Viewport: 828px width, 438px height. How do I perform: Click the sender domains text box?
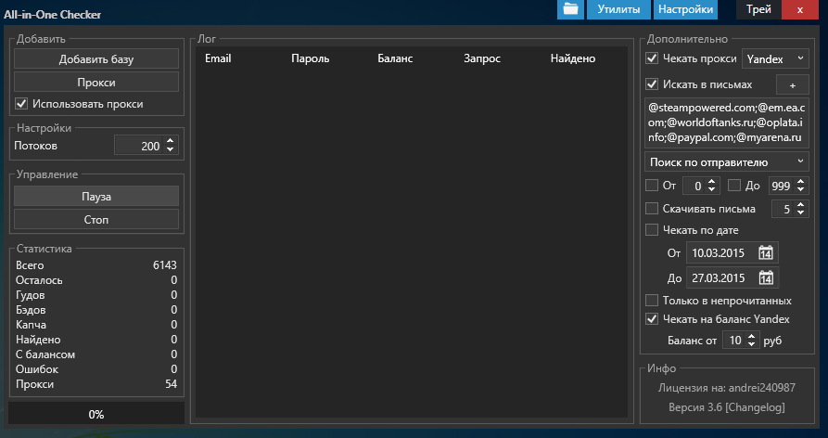tap(727, 122)
